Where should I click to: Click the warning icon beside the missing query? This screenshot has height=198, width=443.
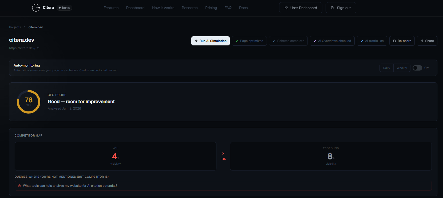[19, 186]
